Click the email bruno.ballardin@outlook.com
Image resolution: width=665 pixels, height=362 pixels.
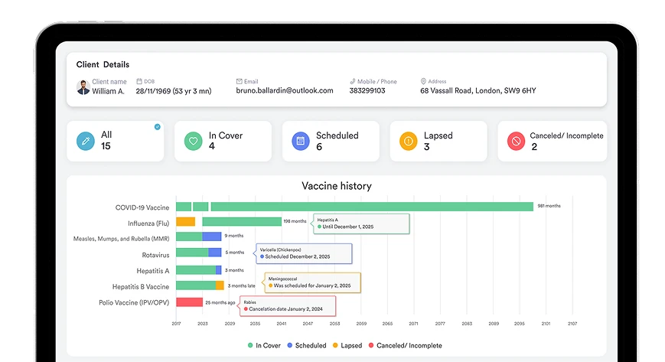pyautogui.click(x=284, y=91)
